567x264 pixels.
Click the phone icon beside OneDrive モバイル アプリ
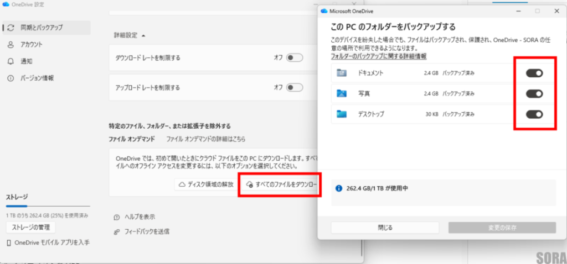pos(9,243)
